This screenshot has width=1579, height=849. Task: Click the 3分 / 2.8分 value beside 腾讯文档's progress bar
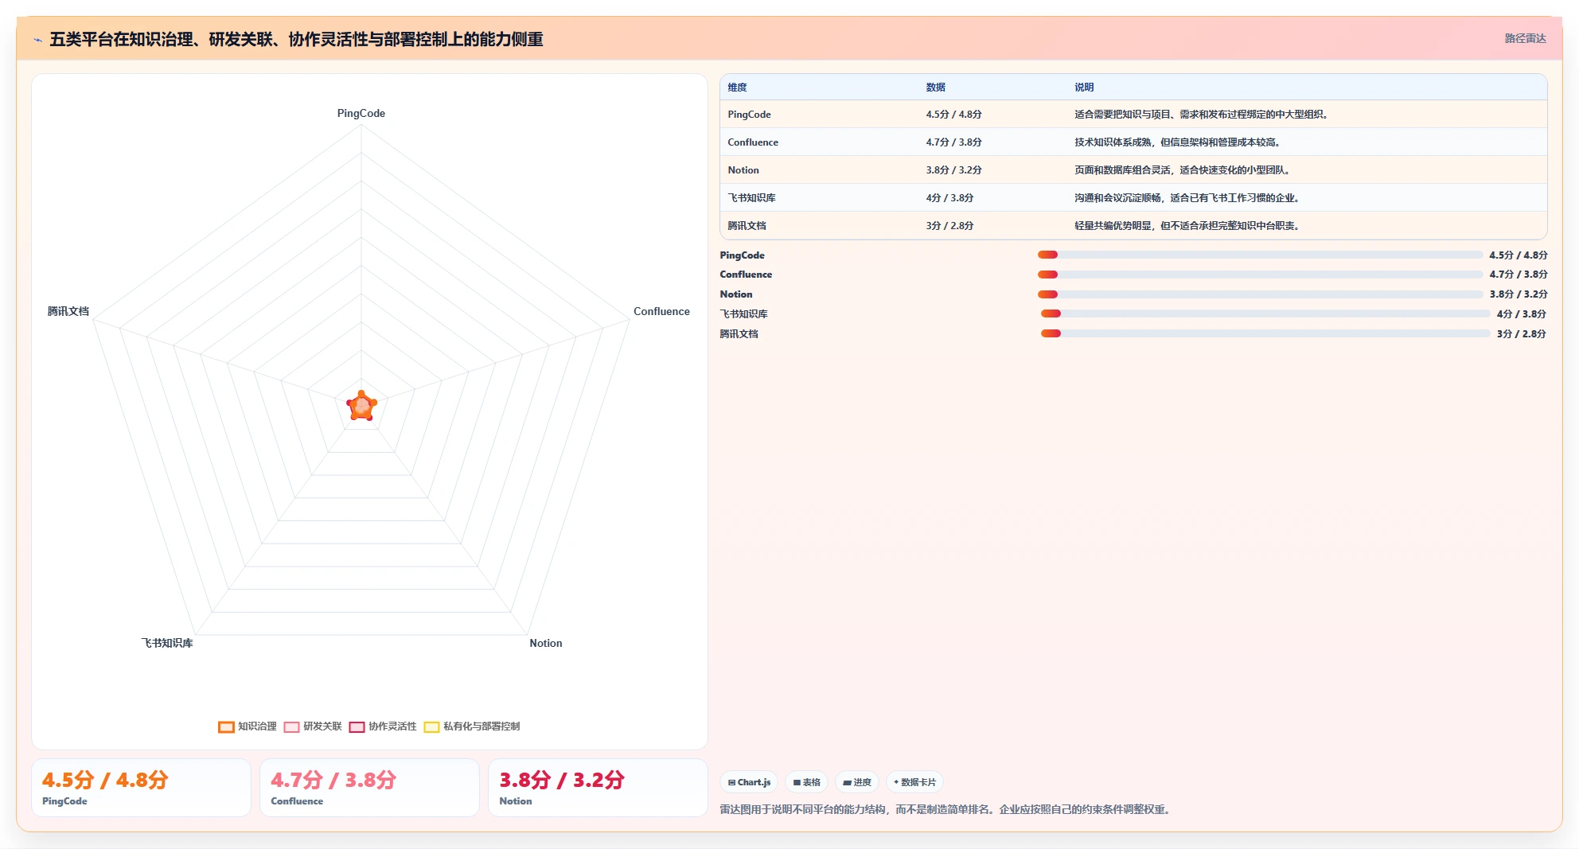coord(1521,334)
